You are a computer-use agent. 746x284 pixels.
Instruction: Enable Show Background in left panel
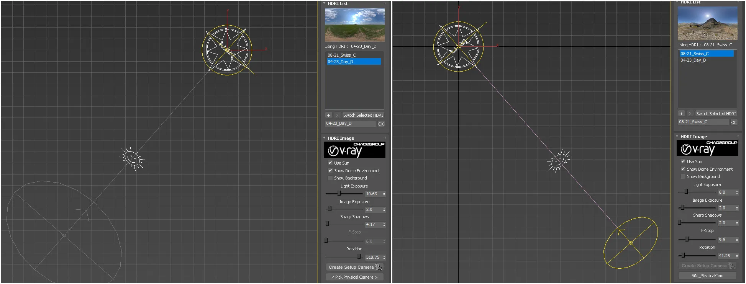click(330, 178)
